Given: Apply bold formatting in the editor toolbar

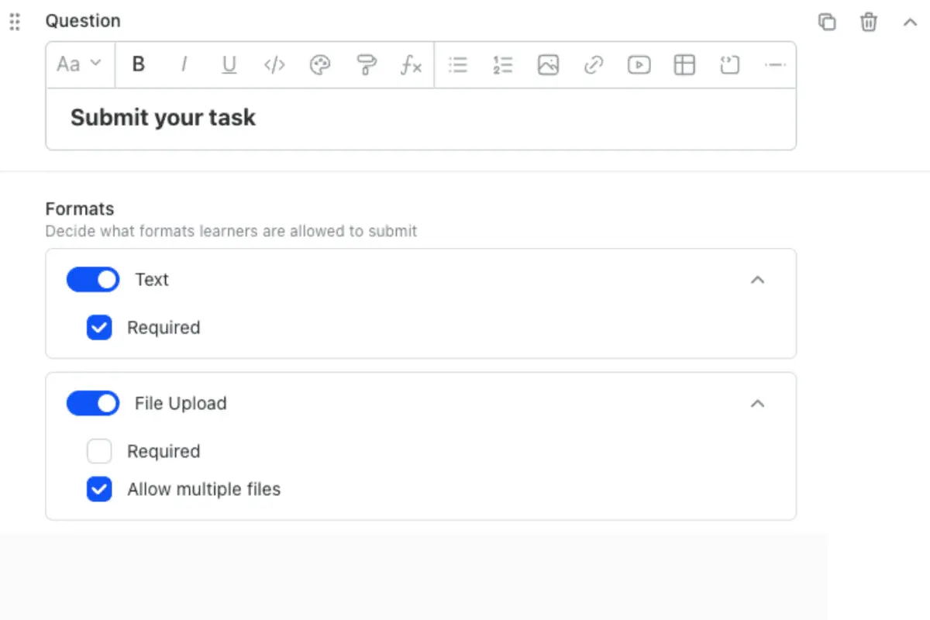Looking at the screenshot, I should point(139,64).
